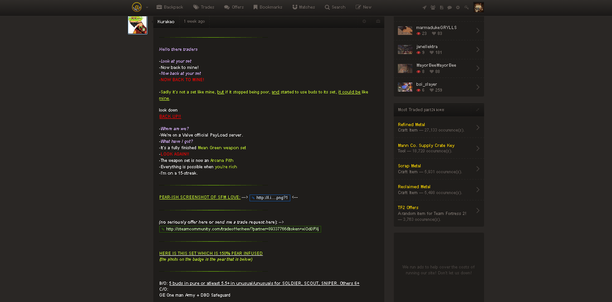
Task: Click Kurakao's avatar image beside the post
Action: [x=137, y=25]
